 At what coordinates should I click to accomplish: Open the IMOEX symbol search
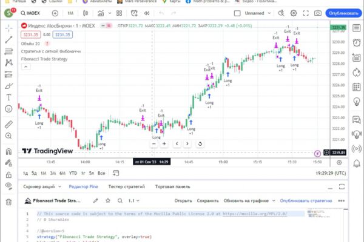tap(30, 13)
